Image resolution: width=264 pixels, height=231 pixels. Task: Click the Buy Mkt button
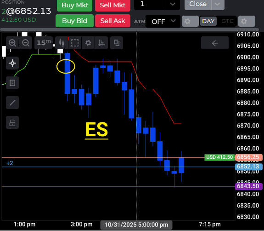[x=74, y=5]
